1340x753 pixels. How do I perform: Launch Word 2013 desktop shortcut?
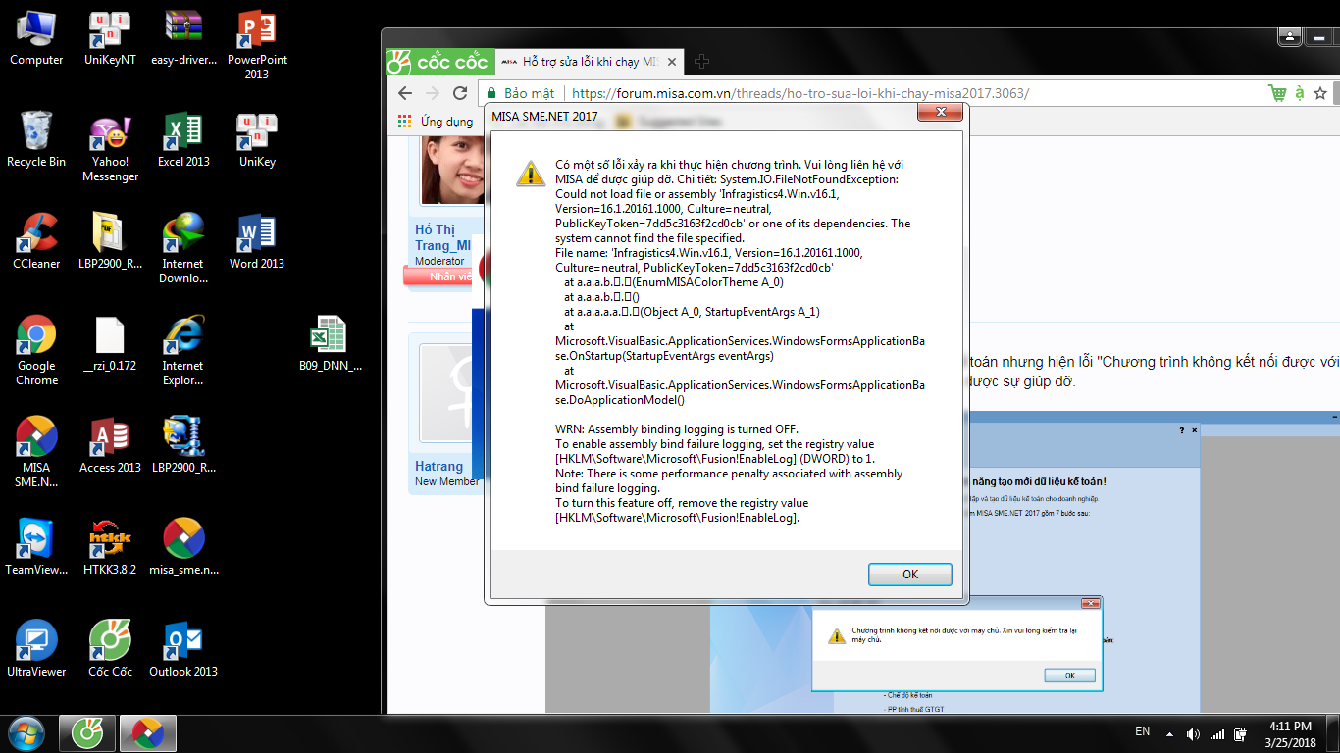tap(257, 242)
